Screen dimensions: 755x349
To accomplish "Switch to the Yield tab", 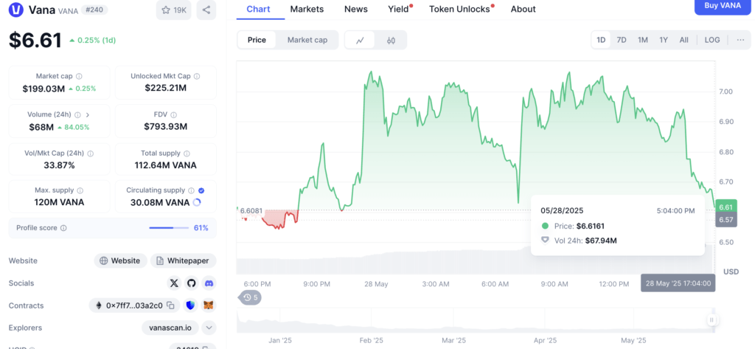I will pyautogui.click(x=399, y=9).
